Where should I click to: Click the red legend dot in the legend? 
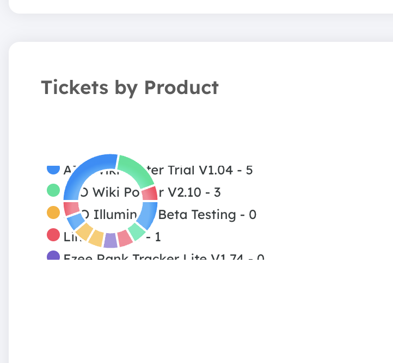(x=53, y=235)
